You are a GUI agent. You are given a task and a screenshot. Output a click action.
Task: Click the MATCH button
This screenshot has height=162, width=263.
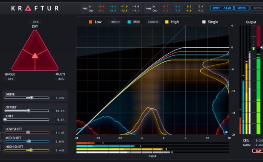pyautogui.click(x=242, y=8)
